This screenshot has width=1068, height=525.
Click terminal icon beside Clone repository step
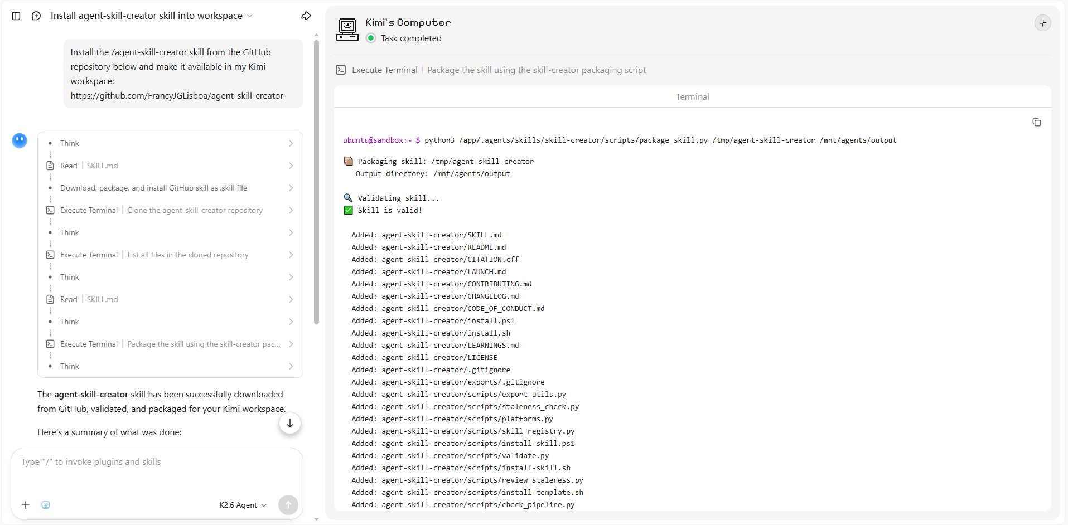(50, 210)
